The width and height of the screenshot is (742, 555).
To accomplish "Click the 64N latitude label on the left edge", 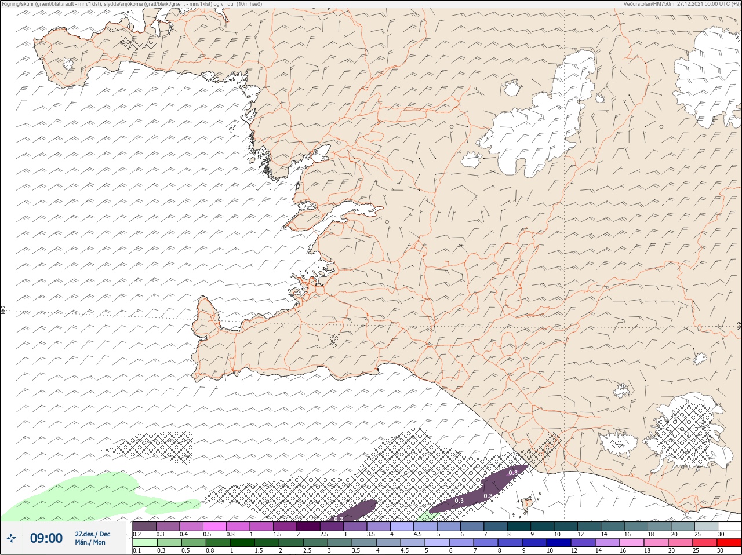I will pos(3,311).
